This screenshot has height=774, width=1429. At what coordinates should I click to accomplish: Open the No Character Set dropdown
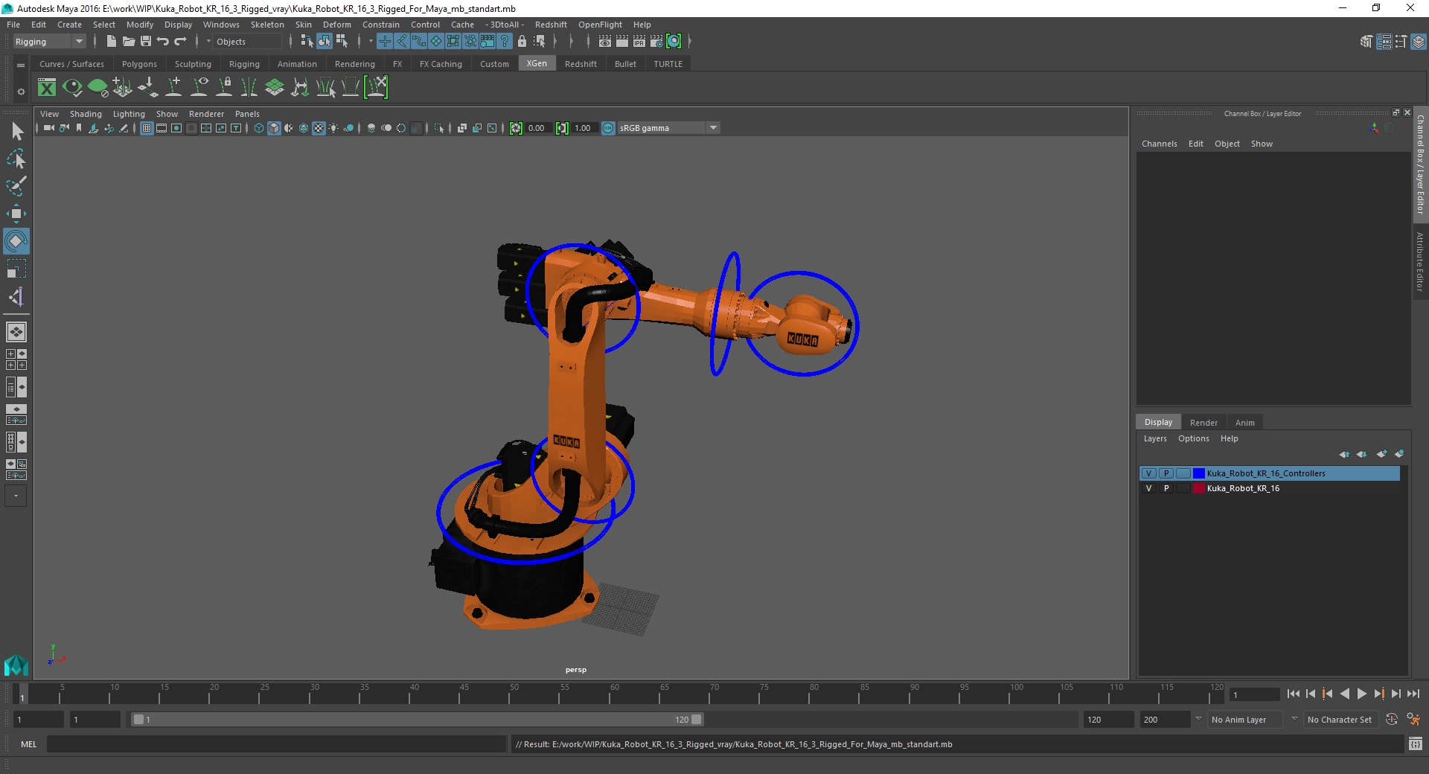click(1340, 720)
